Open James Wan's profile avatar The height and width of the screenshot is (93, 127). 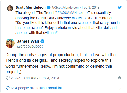click(x=10, y=43)
